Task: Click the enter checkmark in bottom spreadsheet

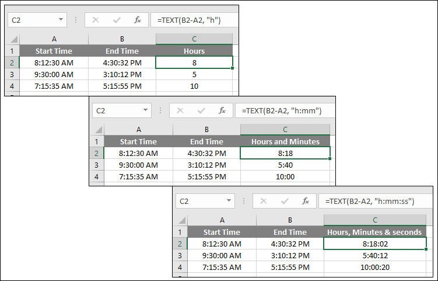Action: click(x=285, y=201)
